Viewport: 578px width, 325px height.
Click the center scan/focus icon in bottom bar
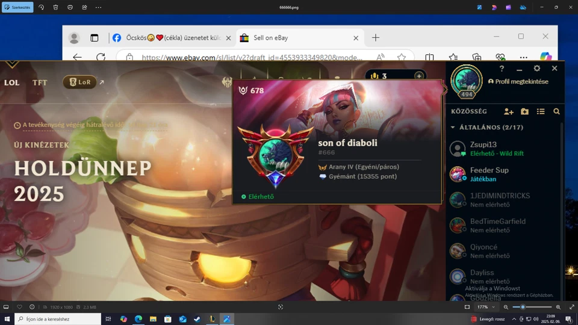(281, 307)
